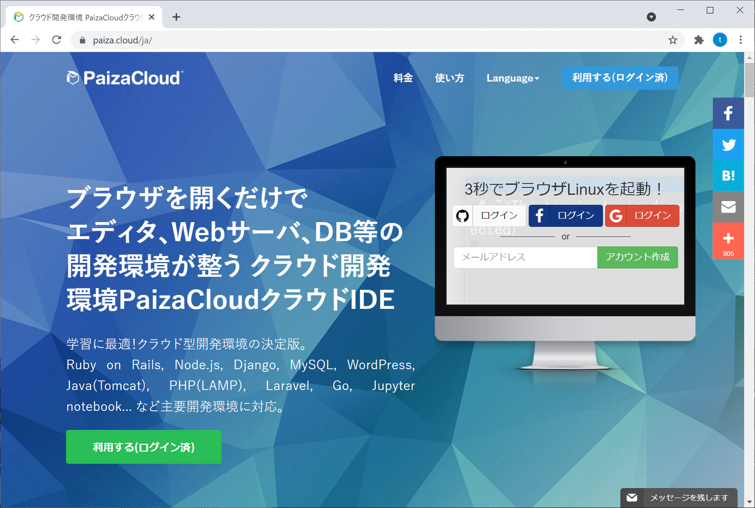Expand the Language dropdown
The width and height of the screenshot is (755, 508).
point(513,78)
